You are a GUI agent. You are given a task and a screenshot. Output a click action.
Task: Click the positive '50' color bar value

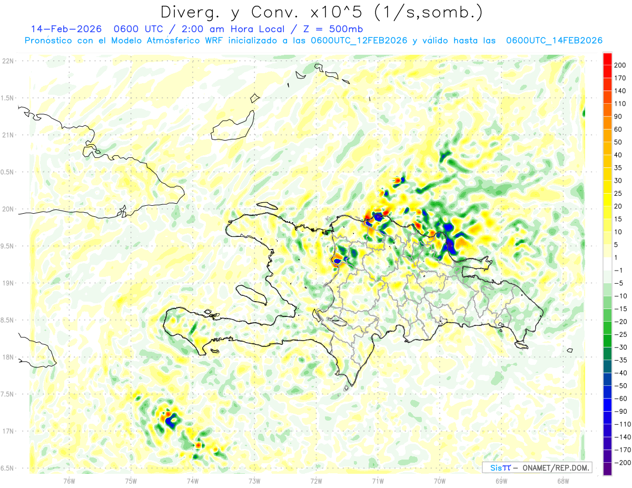(x=619, y=142)
